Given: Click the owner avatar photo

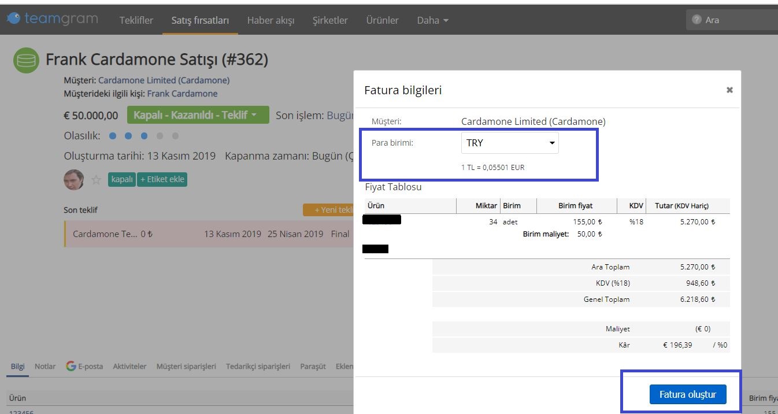Looking at the screenshot, I should point(74,179).
